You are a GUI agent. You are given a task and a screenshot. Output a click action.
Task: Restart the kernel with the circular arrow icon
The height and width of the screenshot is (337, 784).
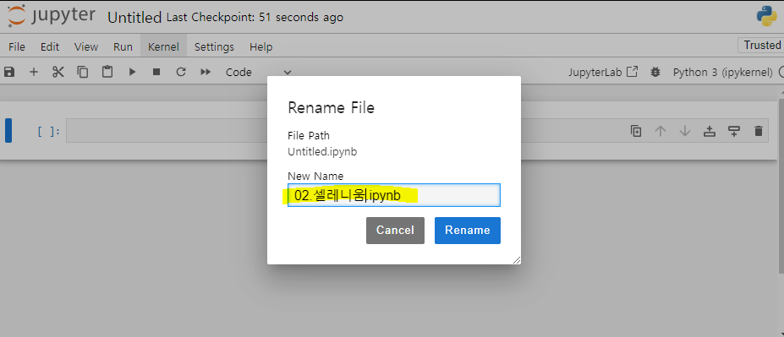click(x=181, y=73)
